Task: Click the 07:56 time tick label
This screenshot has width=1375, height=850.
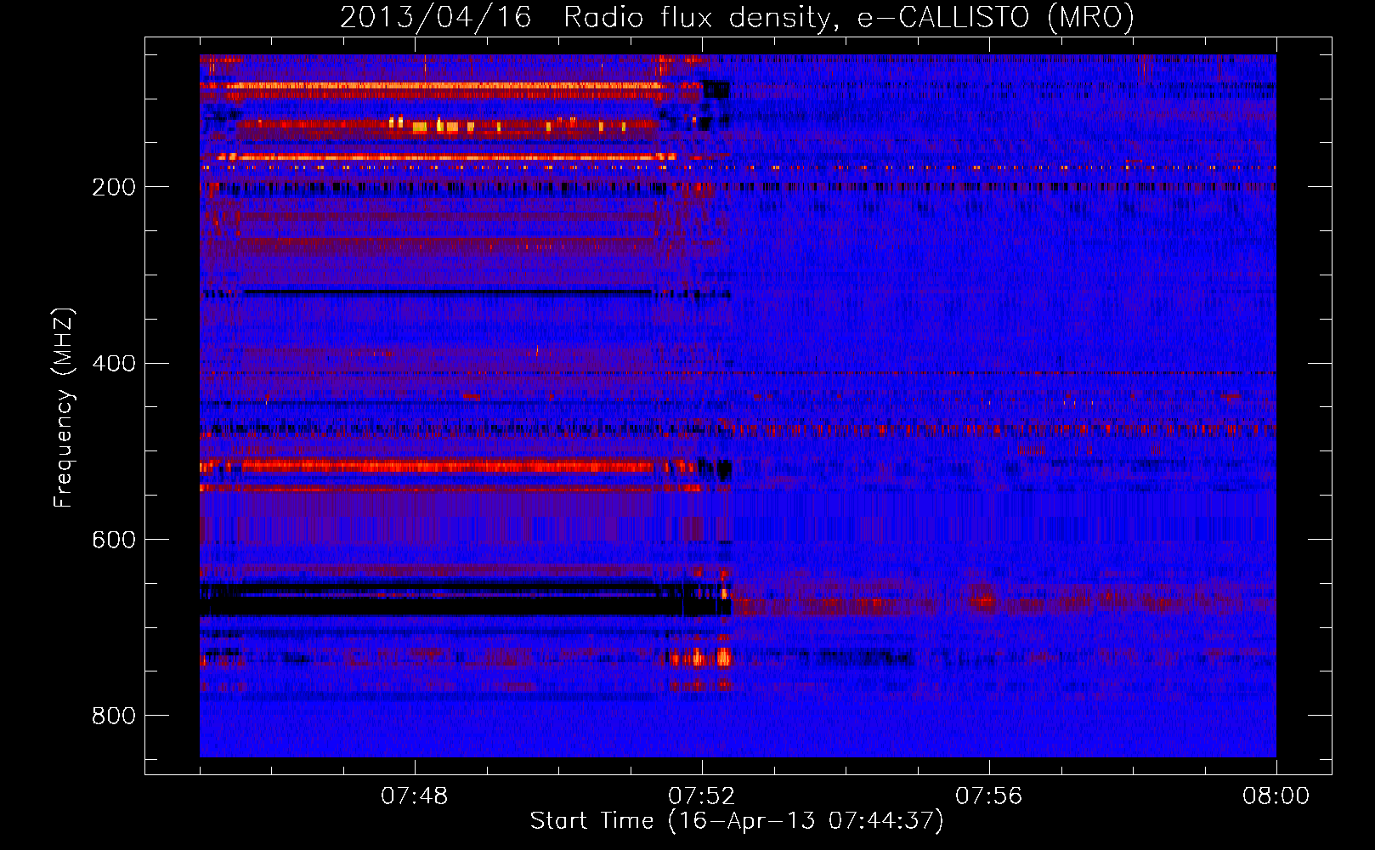Action: [989, 796]
